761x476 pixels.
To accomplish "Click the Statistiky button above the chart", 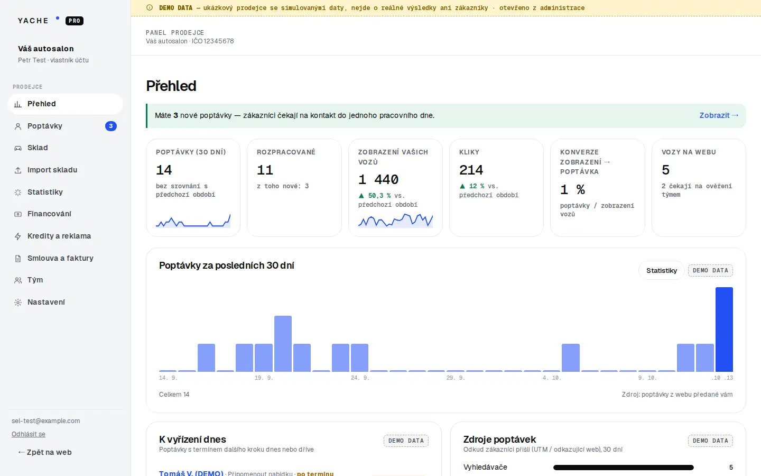I will coord(662,270).
